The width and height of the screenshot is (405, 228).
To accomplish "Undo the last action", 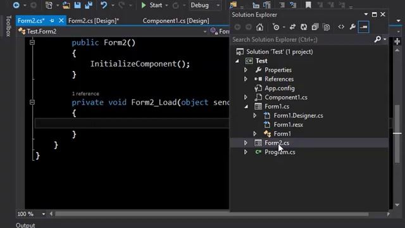I will [x=104, y=5].
